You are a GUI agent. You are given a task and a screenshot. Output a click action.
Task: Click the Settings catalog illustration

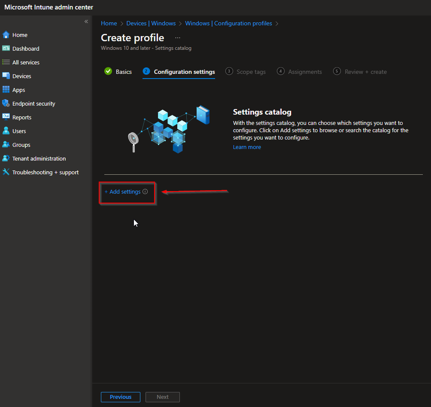click(169, 129)
